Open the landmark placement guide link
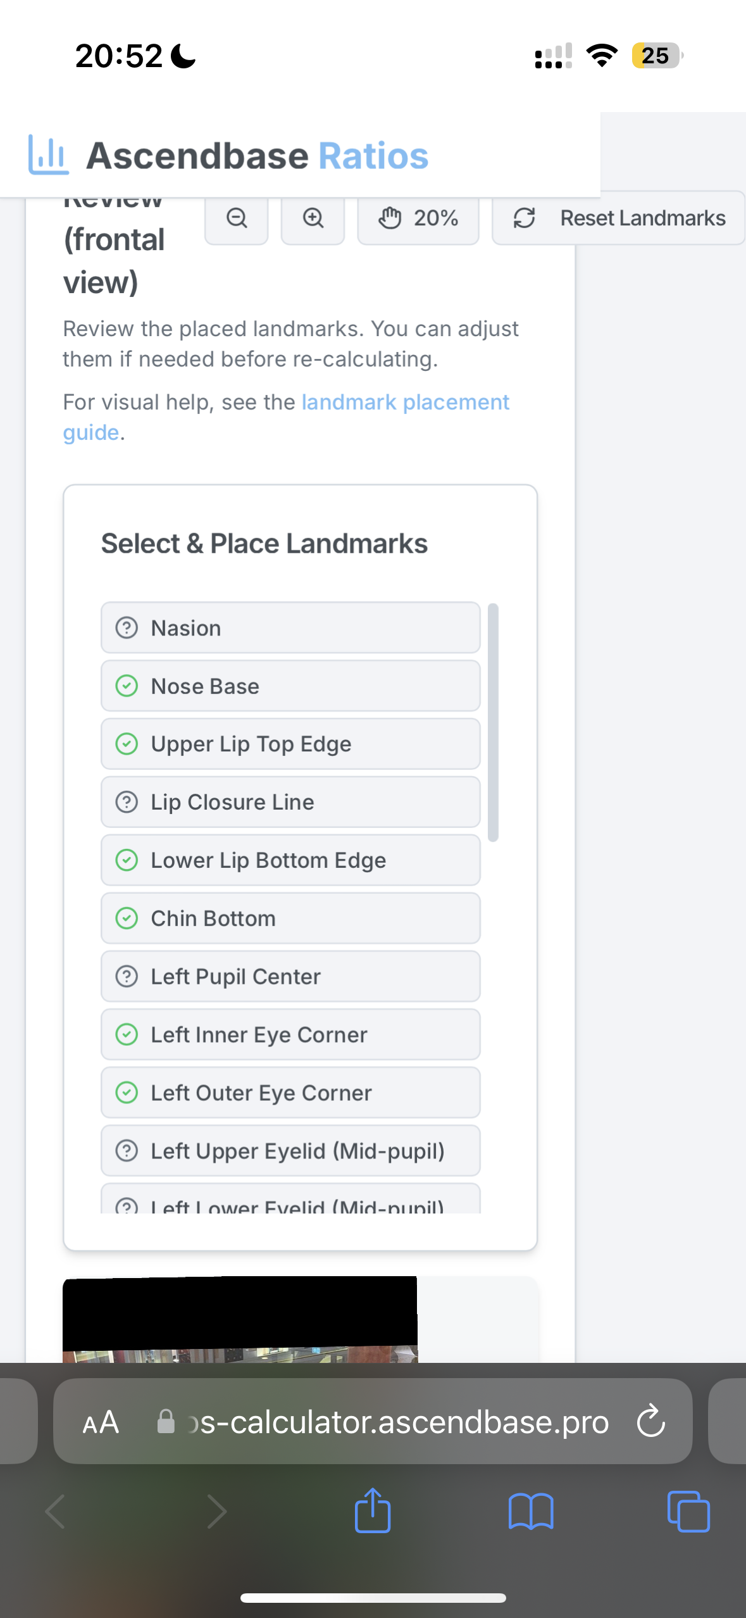Image resolution: width=746 pixels, height=1618 pixels. [286, 417]
